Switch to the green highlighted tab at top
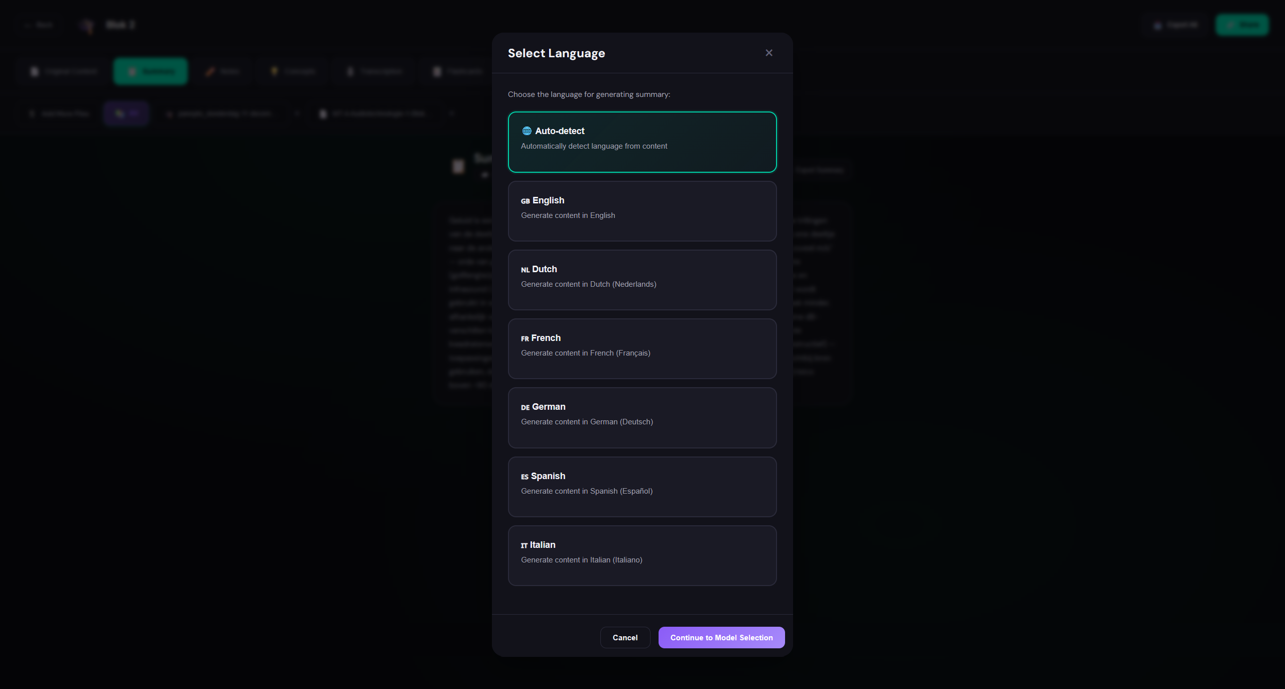This screenshot has width=1285, height=689. (150, 71)
